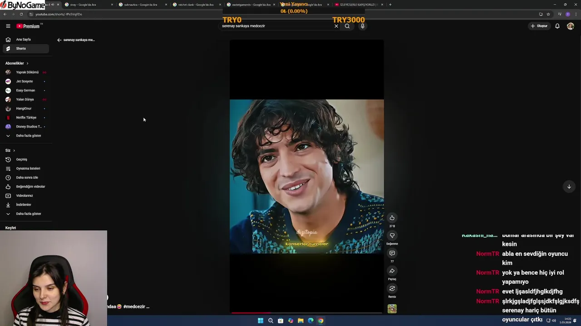The width and height of the screenshot is (581, 326).
Task: Open Chrome three-dot menu
Action: click(576, 14)
